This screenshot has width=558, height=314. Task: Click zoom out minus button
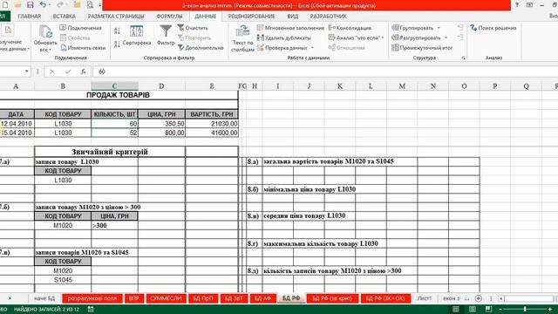500,309
